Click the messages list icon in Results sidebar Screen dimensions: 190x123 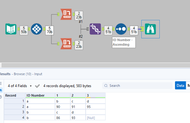(x=1, y=83)
